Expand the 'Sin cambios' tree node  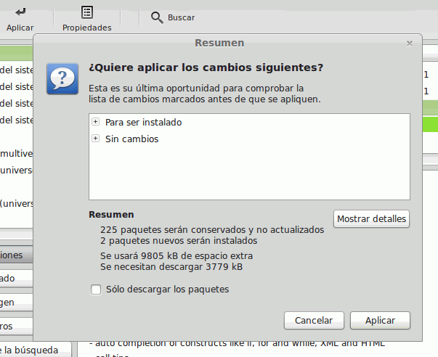[x=95, y=139]
